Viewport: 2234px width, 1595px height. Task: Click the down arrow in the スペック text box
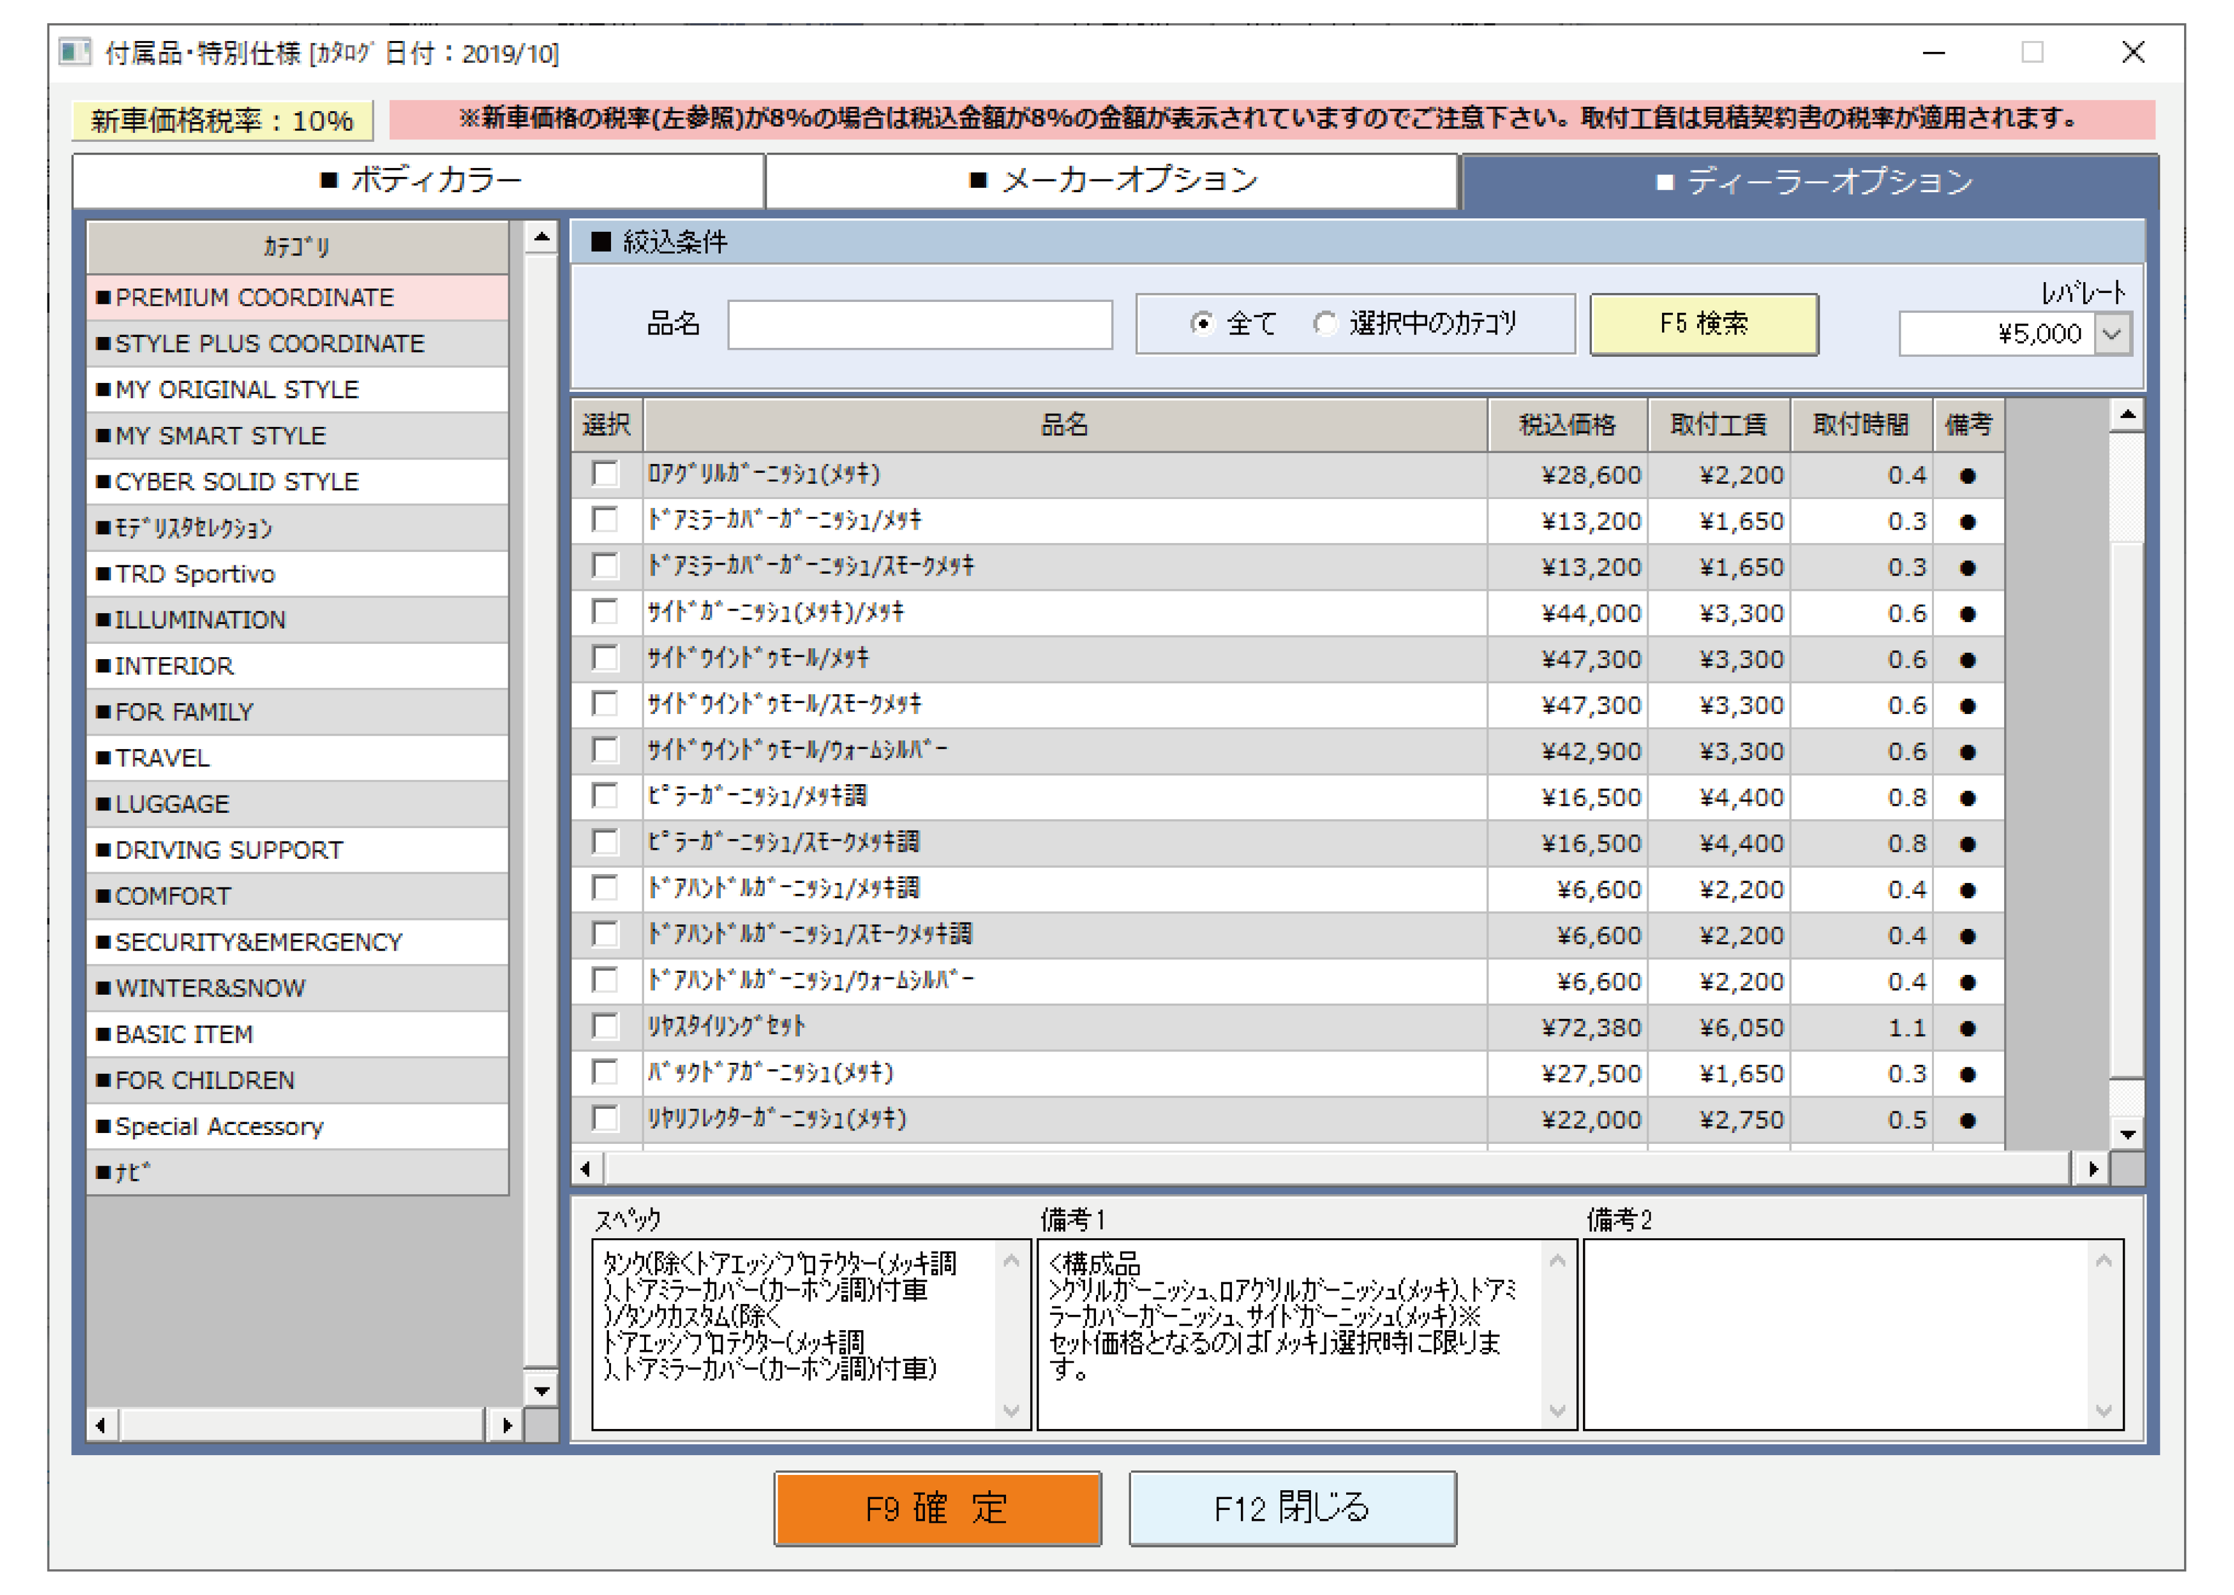coord(1011,1410)
